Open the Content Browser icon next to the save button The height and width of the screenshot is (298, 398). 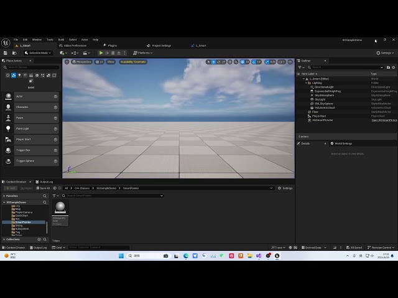tap(14, 53)
